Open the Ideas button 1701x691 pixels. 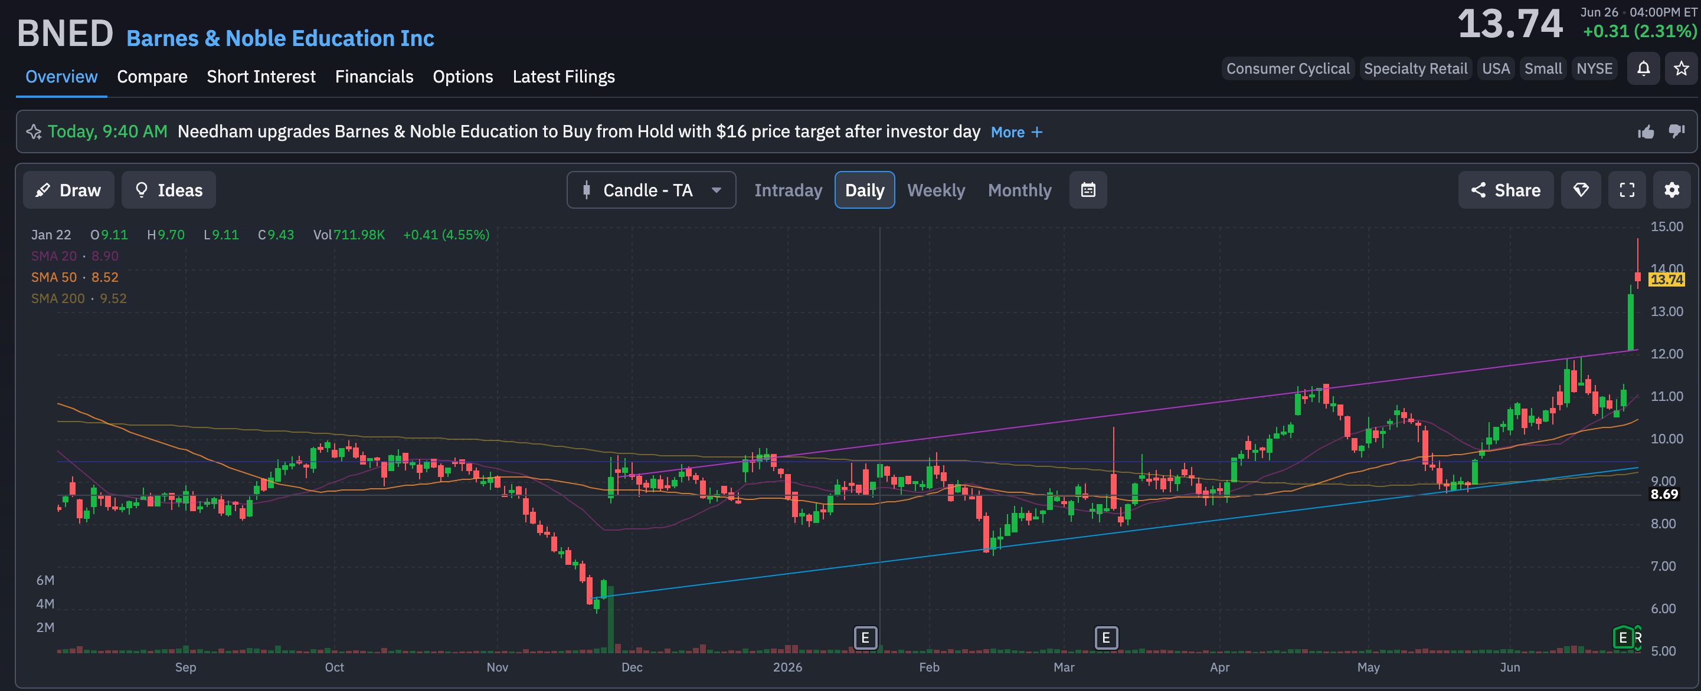coord(168,190)
